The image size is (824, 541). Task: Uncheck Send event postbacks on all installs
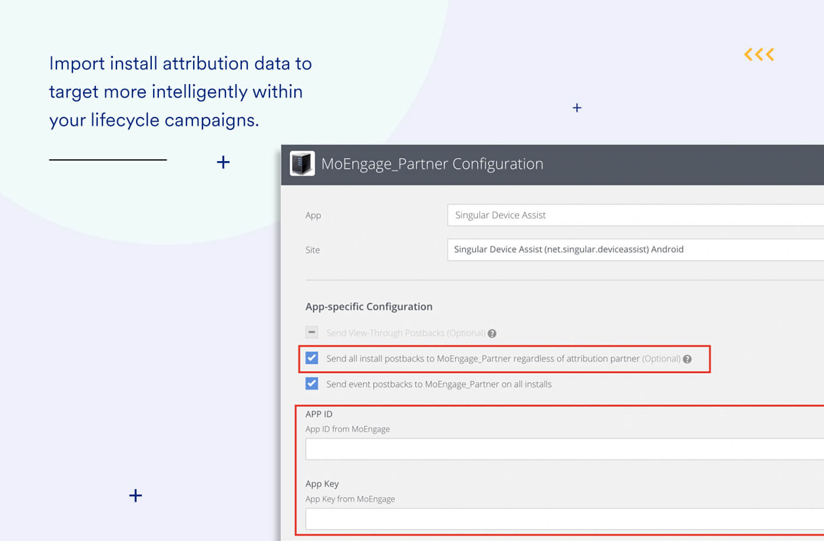[x=312, y=384]
